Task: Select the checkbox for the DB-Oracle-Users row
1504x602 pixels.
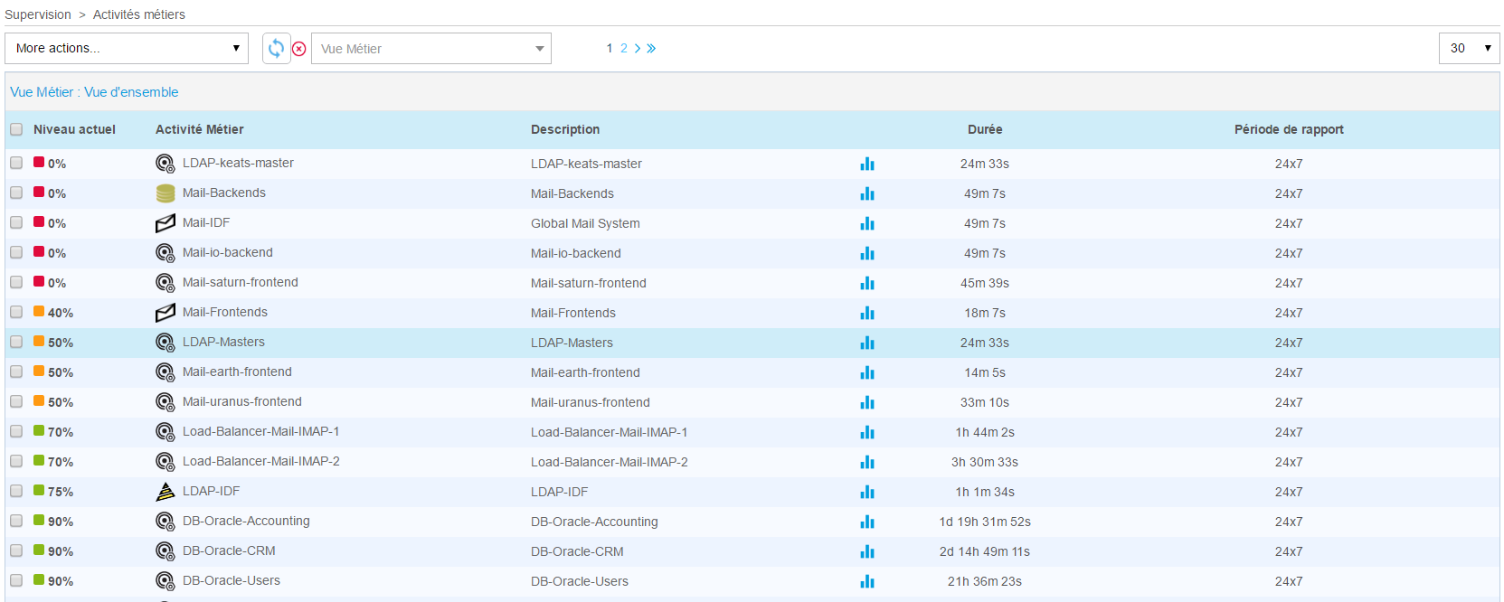Action: [16, 581]
